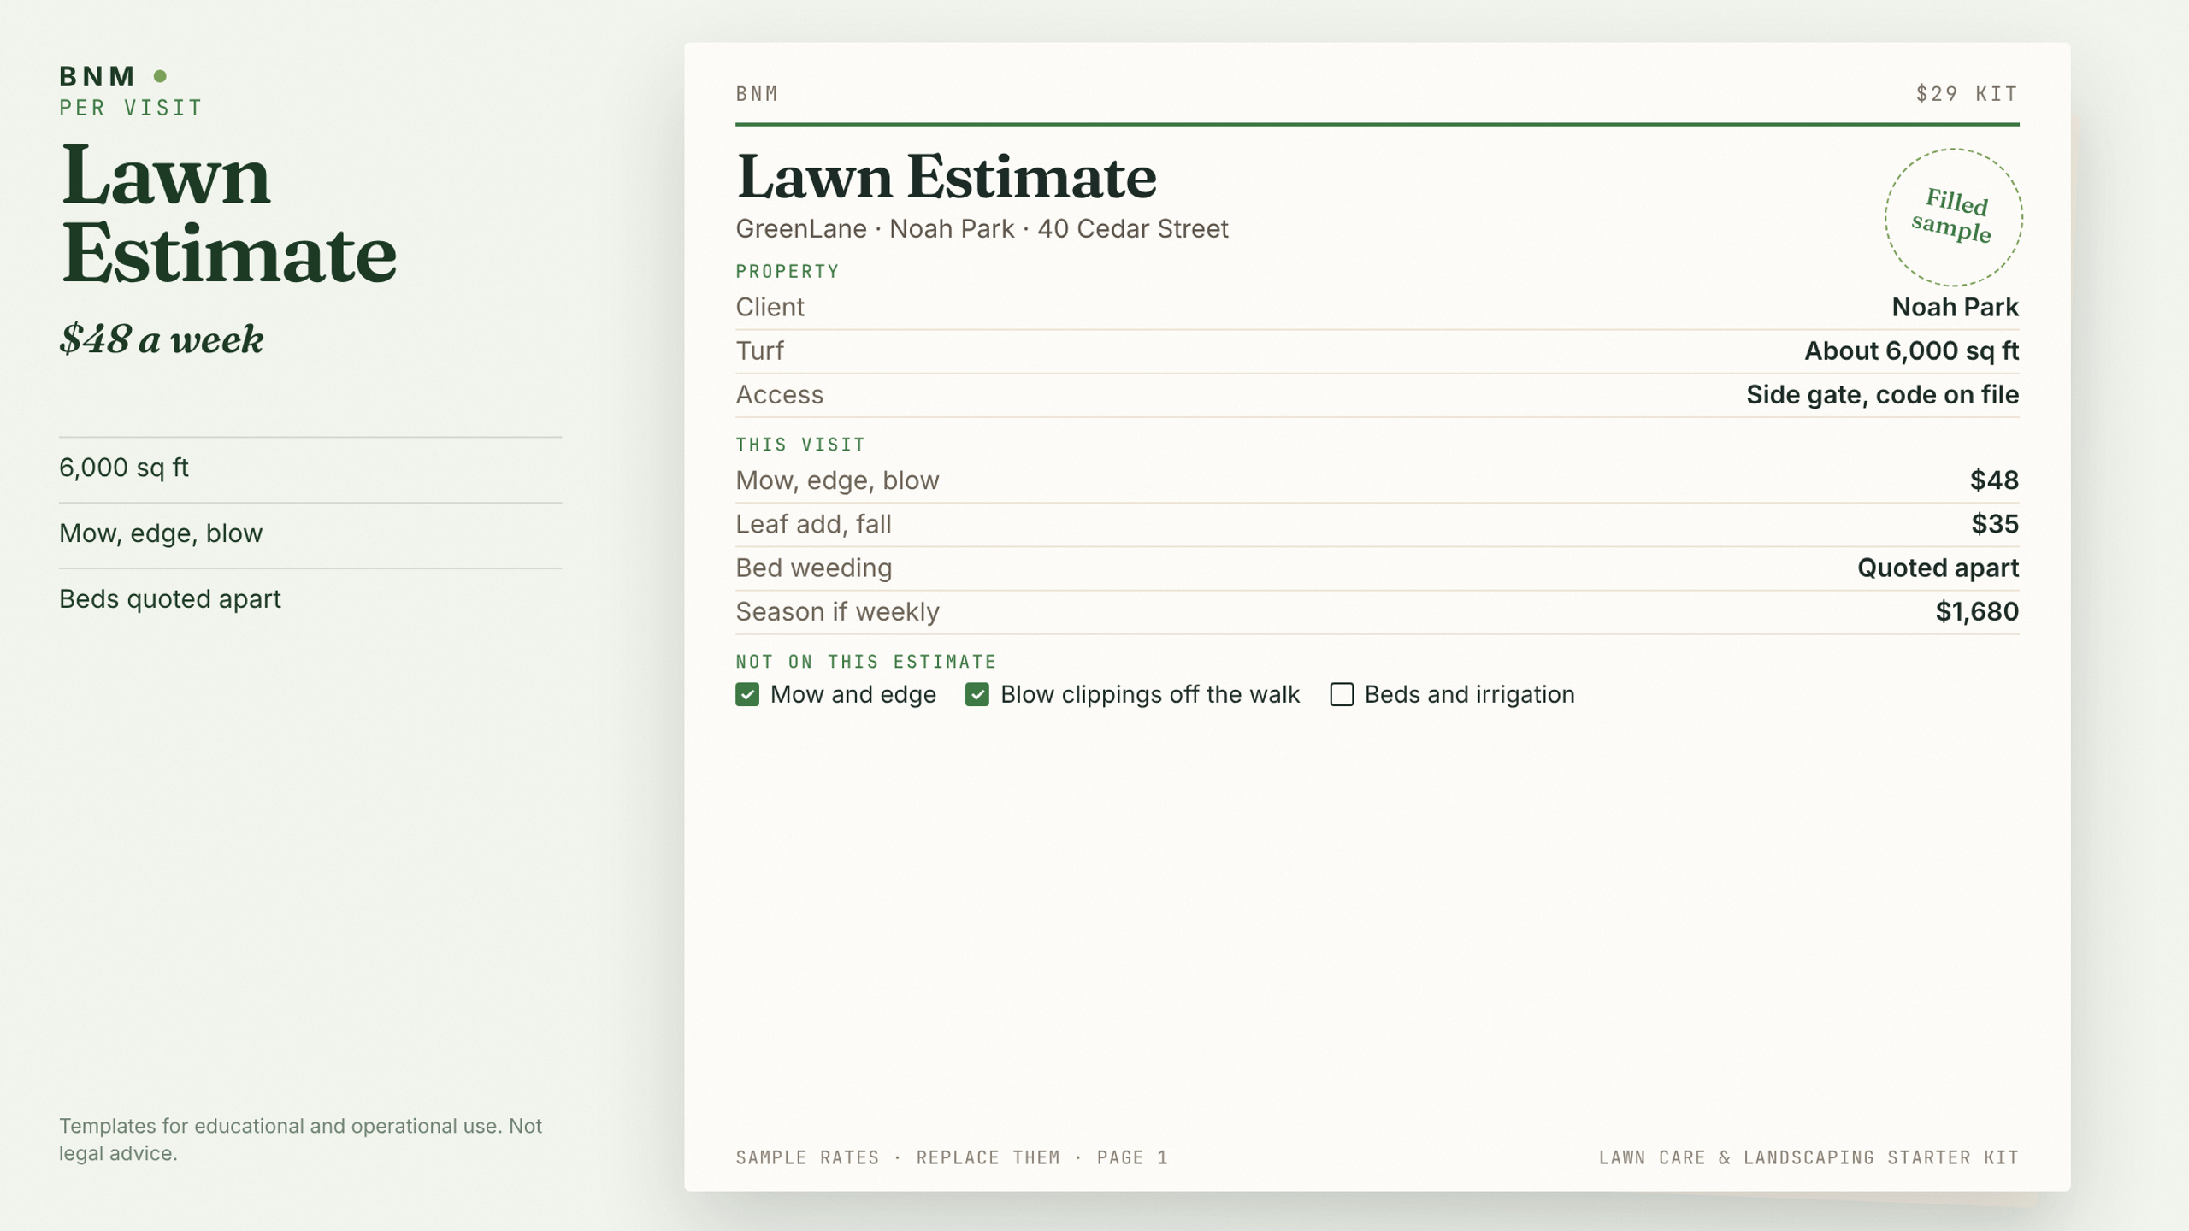This screenshot has width=2189, height=1231.
Task: Click the educational use disclaimer text
Action: [x=300, y=1140]
